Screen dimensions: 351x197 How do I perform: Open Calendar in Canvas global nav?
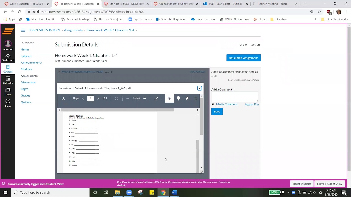pos(8,80)
